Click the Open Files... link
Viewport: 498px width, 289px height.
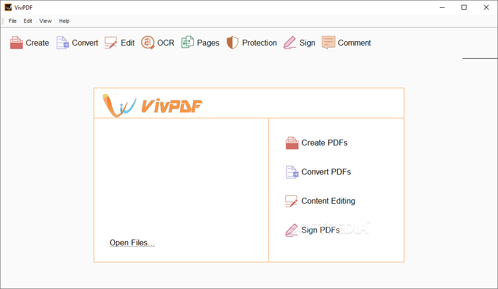[x=132, y=242]
